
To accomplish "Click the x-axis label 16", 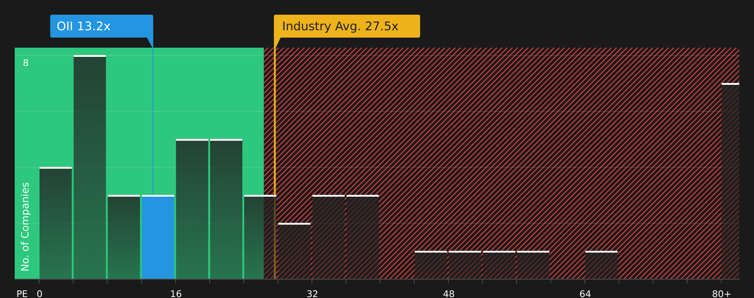I will [176, 294].
